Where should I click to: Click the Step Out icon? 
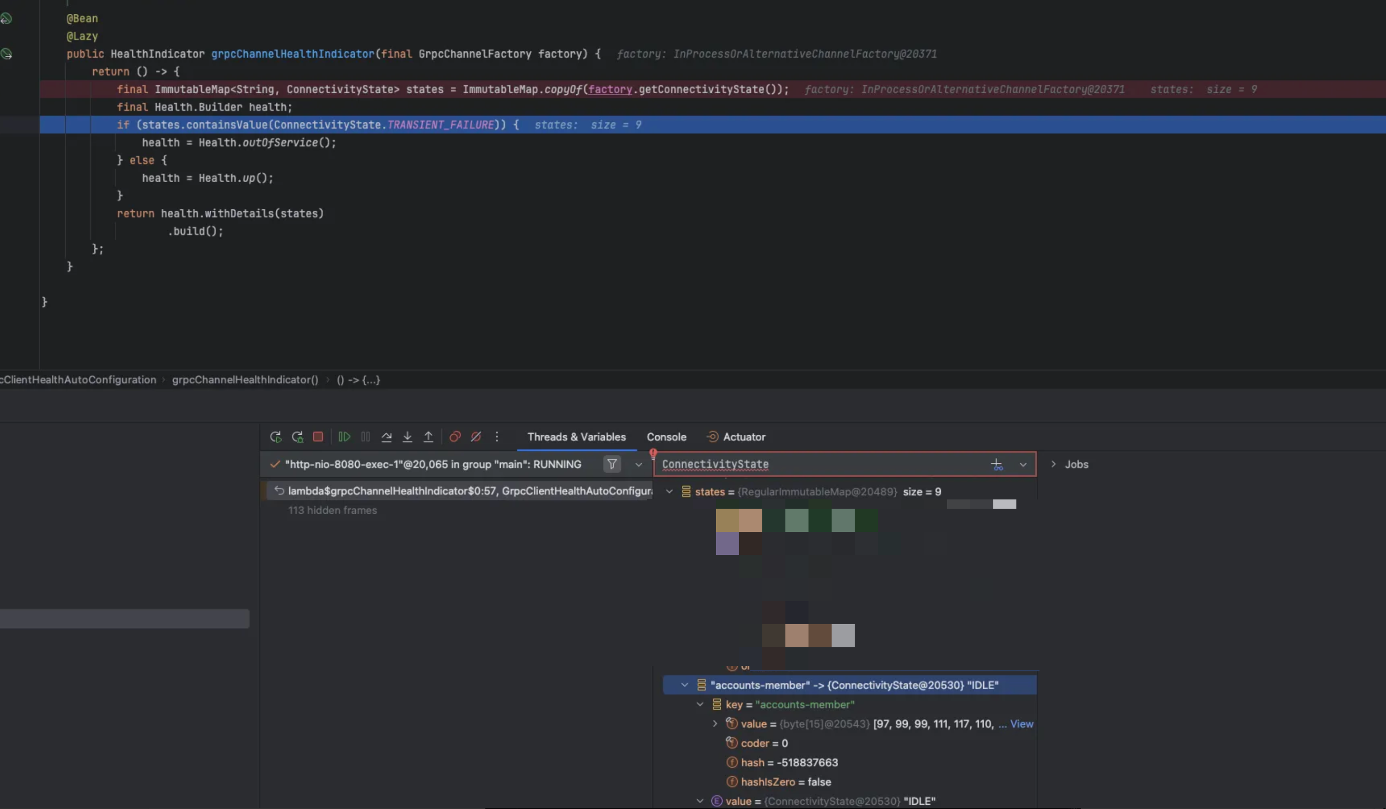tap(428, 437)
